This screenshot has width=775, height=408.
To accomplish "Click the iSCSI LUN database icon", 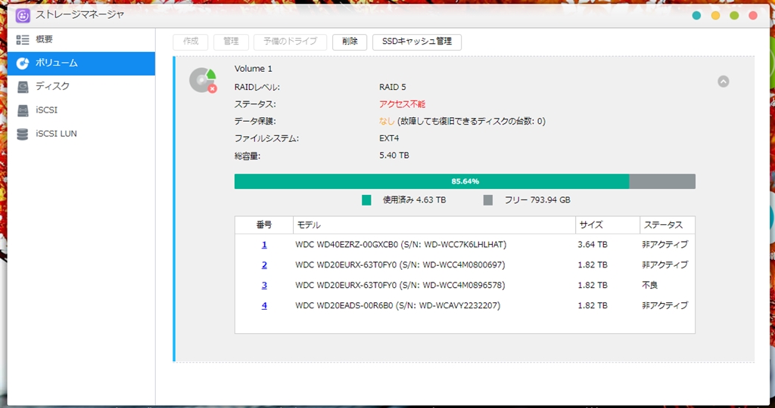I will tap(23, 134).
